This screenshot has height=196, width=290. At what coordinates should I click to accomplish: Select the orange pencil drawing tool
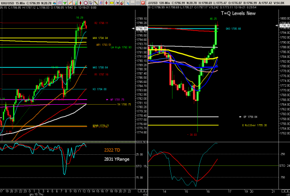click(70, 3)
